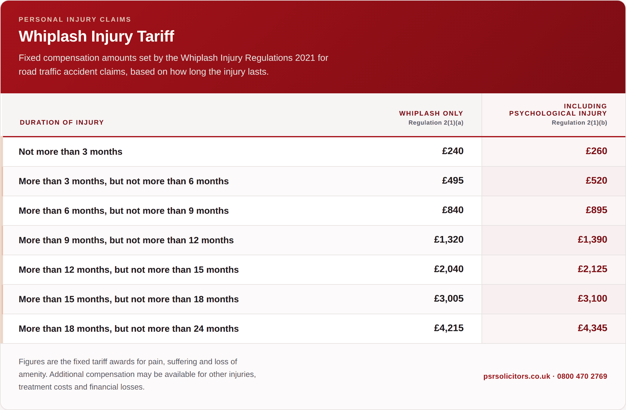Viewport: 626px width, 410px height.
Task: Select the £895 tariff value
Action: point(596,210)
